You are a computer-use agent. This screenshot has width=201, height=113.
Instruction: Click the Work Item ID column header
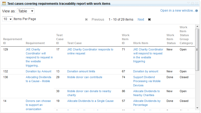126,39
